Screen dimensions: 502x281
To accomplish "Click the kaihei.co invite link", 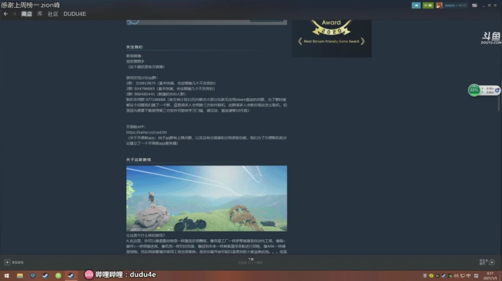I will [x=146, y=132].
